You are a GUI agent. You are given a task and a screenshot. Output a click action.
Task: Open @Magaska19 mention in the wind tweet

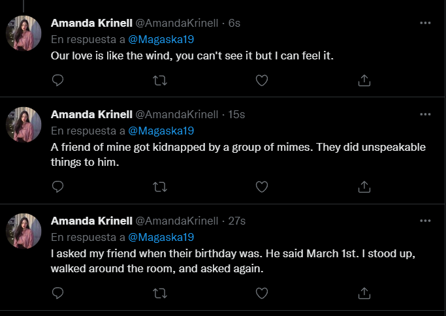[x=161, y=39]
